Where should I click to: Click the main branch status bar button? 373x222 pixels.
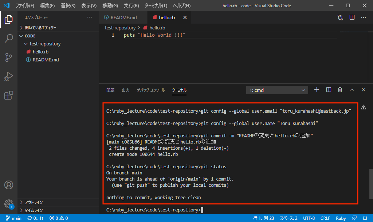[x=14, y=218]
